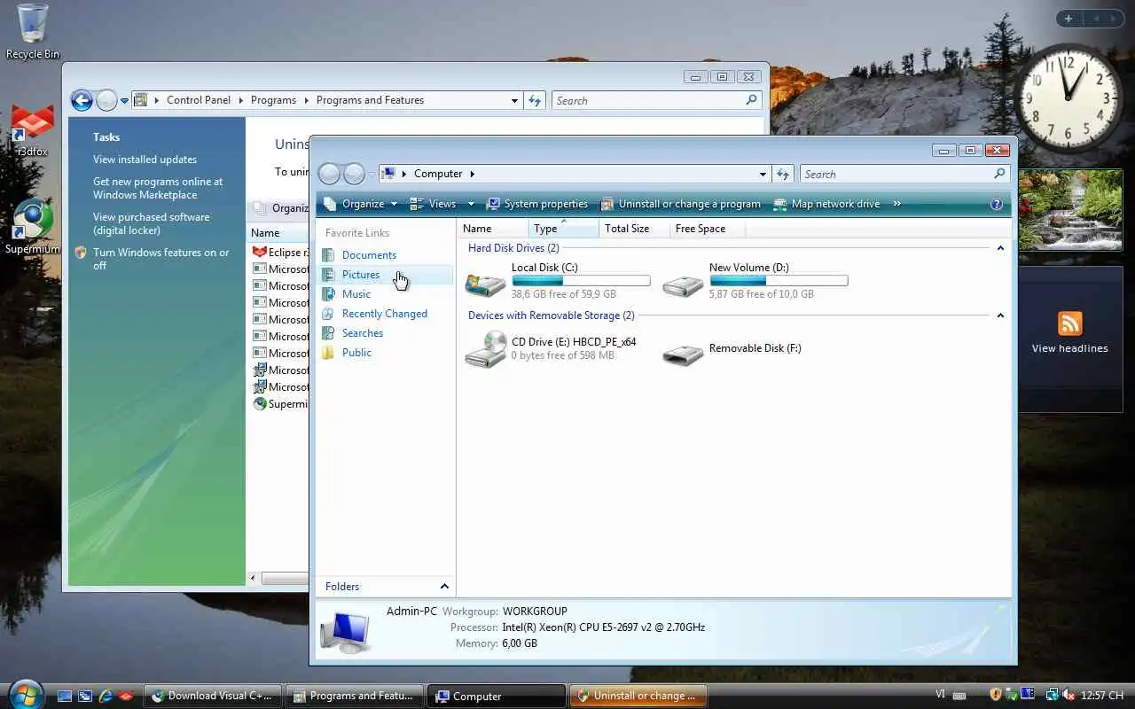The image size is (1135, 709).
Task: Open Searches favorite link
Action: [x=363, y=333]
